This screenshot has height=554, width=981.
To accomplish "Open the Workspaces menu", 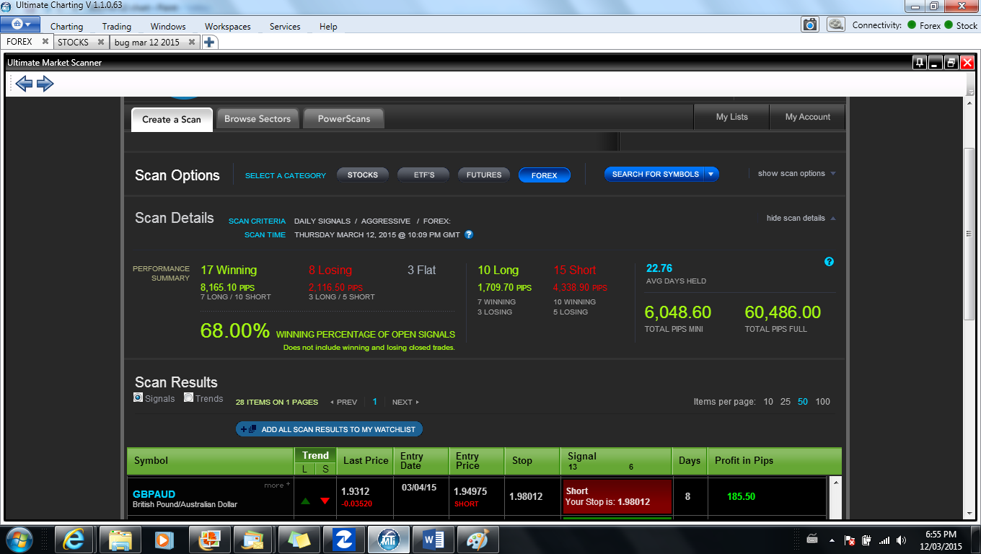I will 228,27.
